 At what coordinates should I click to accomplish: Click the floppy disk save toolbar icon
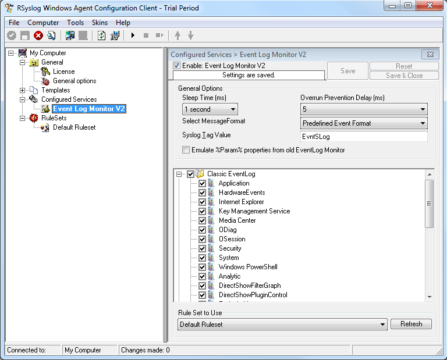pyautogui.click(x=25, y=35)
